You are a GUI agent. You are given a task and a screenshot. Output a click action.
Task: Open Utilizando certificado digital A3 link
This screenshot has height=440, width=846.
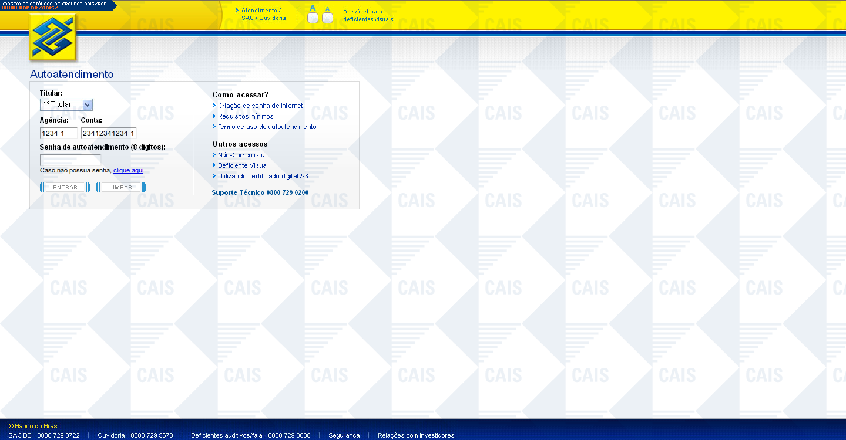tap(263, 177)
